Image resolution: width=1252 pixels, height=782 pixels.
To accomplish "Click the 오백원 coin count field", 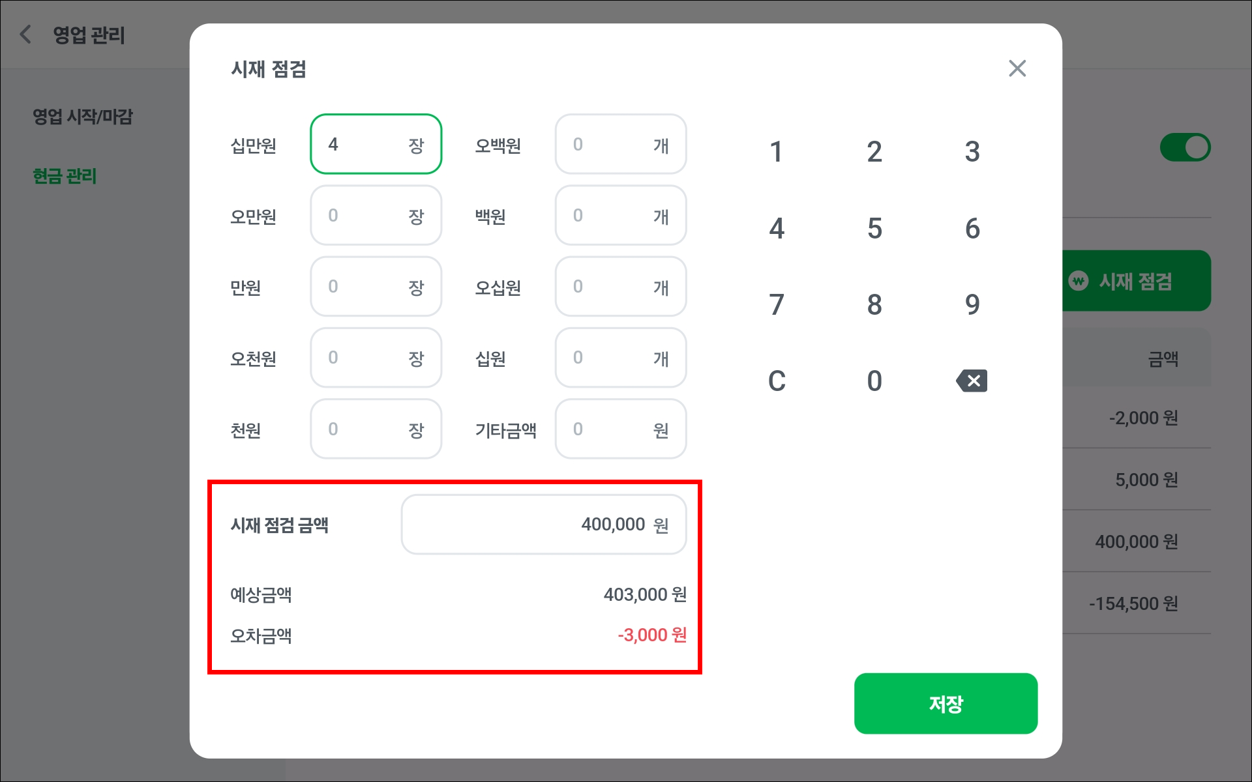I will (620, 144).
